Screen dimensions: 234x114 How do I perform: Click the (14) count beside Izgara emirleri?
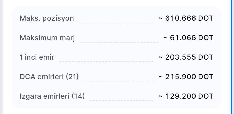pyautogui.click(x=78, y=96)
